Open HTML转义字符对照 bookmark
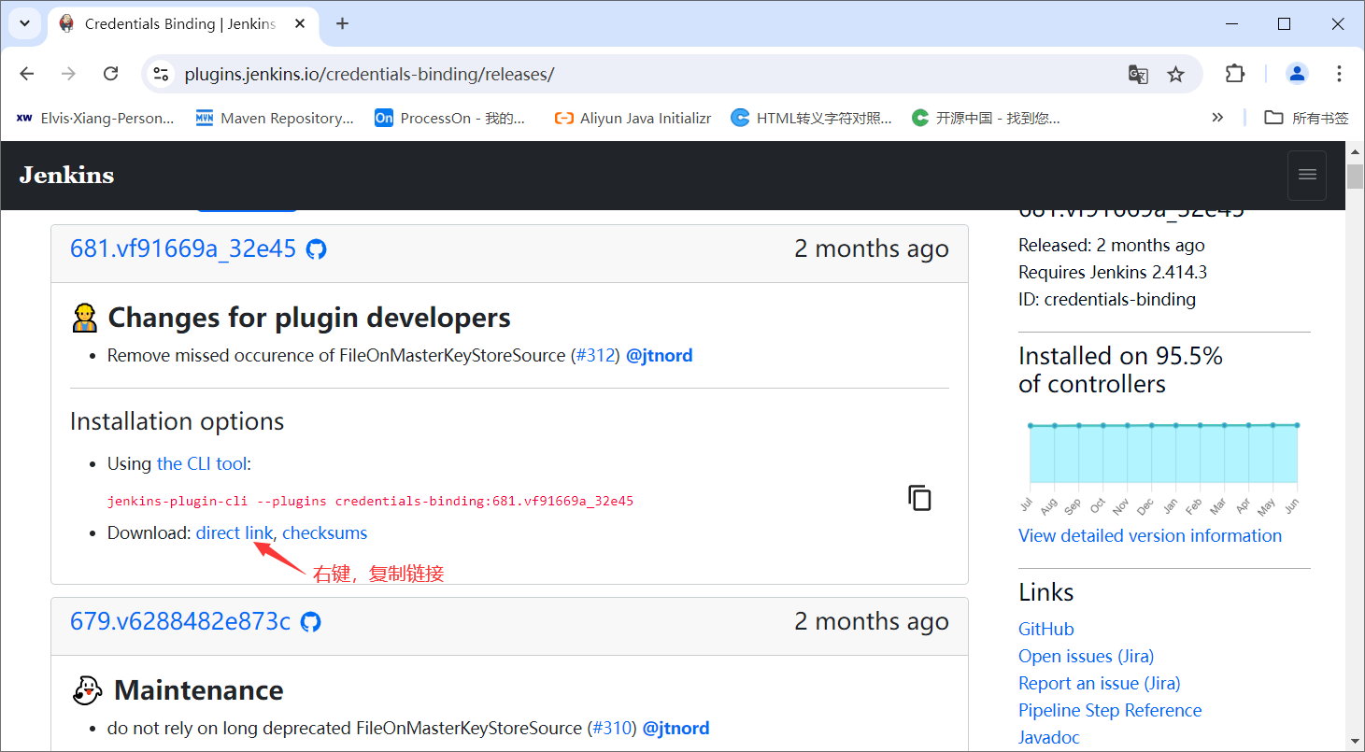The width and height of the screenshot is (1365, 752). coord(811,118)
